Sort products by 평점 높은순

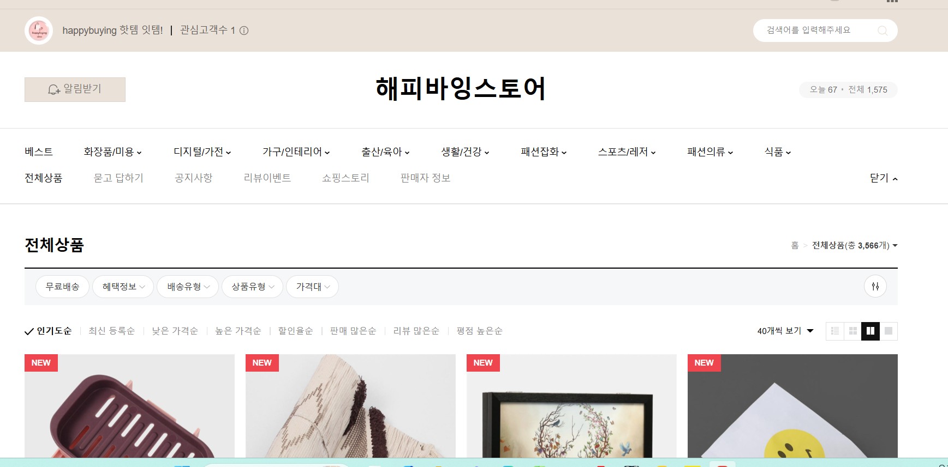tap(480, 331)
